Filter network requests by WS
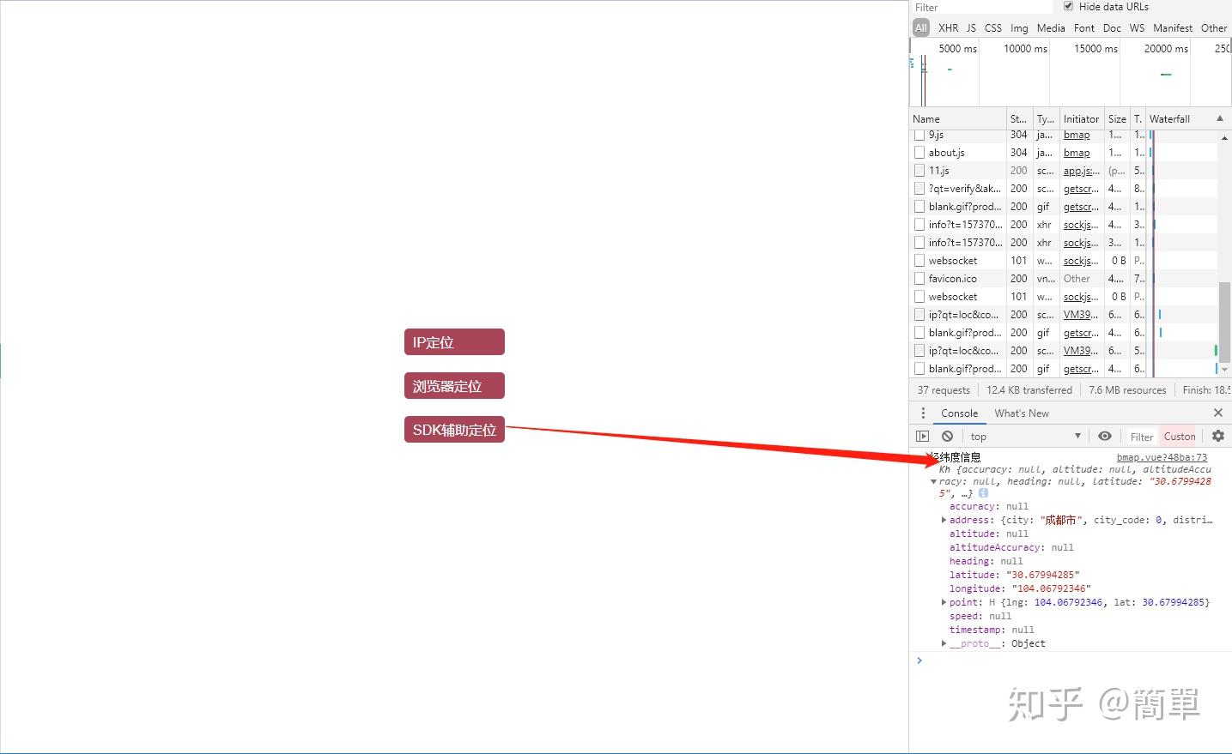This screenshot has height=754, width=1232. coord(1137,27)
